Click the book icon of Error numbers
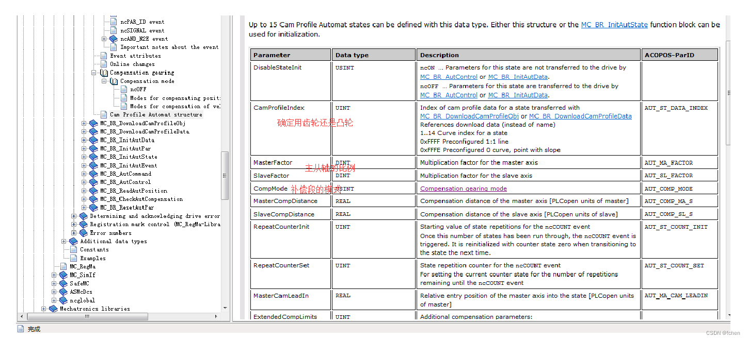Image resolution: width=748 pixels, height=340 pixels. tap(83, 232)
